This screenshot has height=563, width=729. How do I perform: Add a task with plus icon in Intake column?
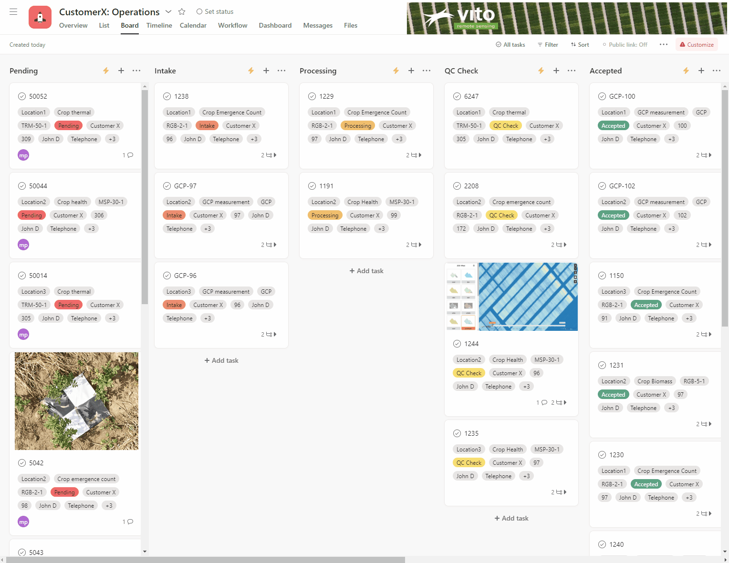(x=266, y=71)
